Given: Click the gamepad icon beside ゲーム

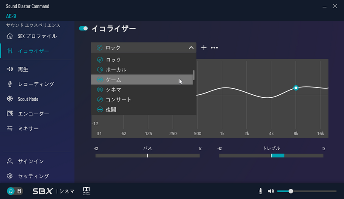Looking at the screenshot, I should [100, 79].
